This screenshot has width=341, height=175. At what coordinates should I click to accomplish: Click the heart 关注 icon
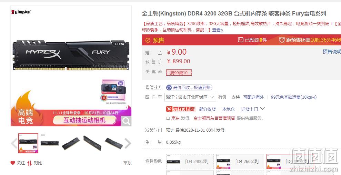click(13, 163)
